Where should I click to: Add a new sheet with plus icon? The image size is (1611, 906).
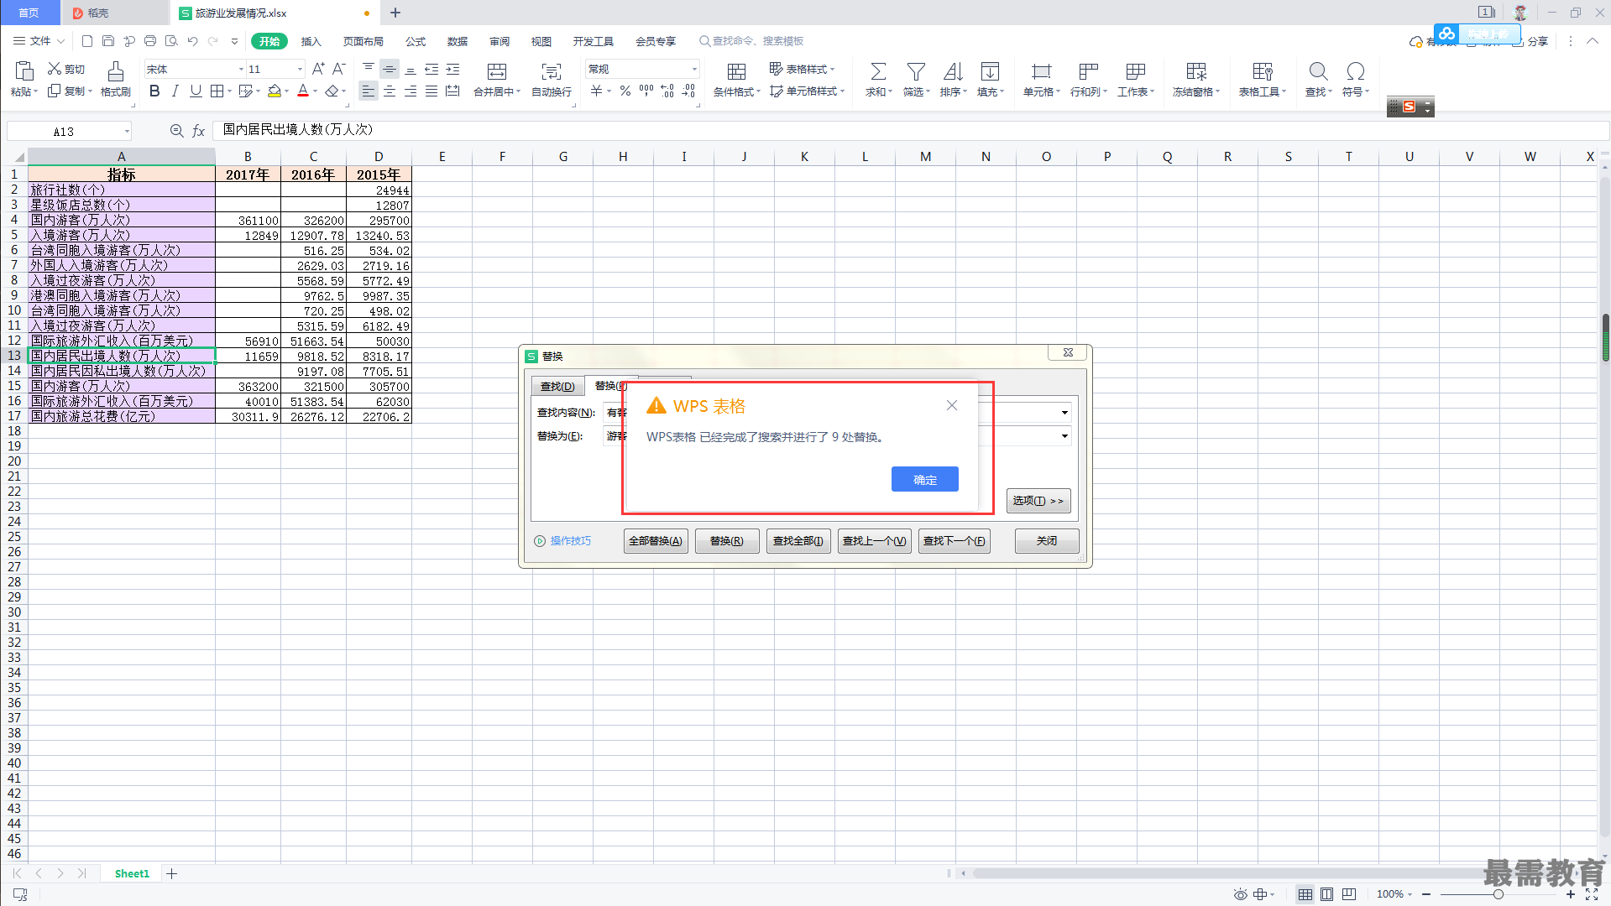[171, 873]
